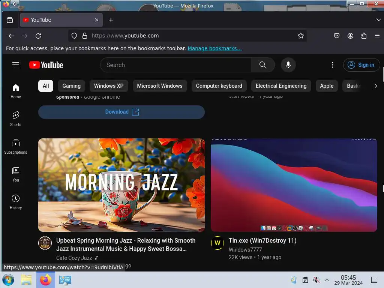Select the Computer keyboard chip

click(x=219, y=86)
